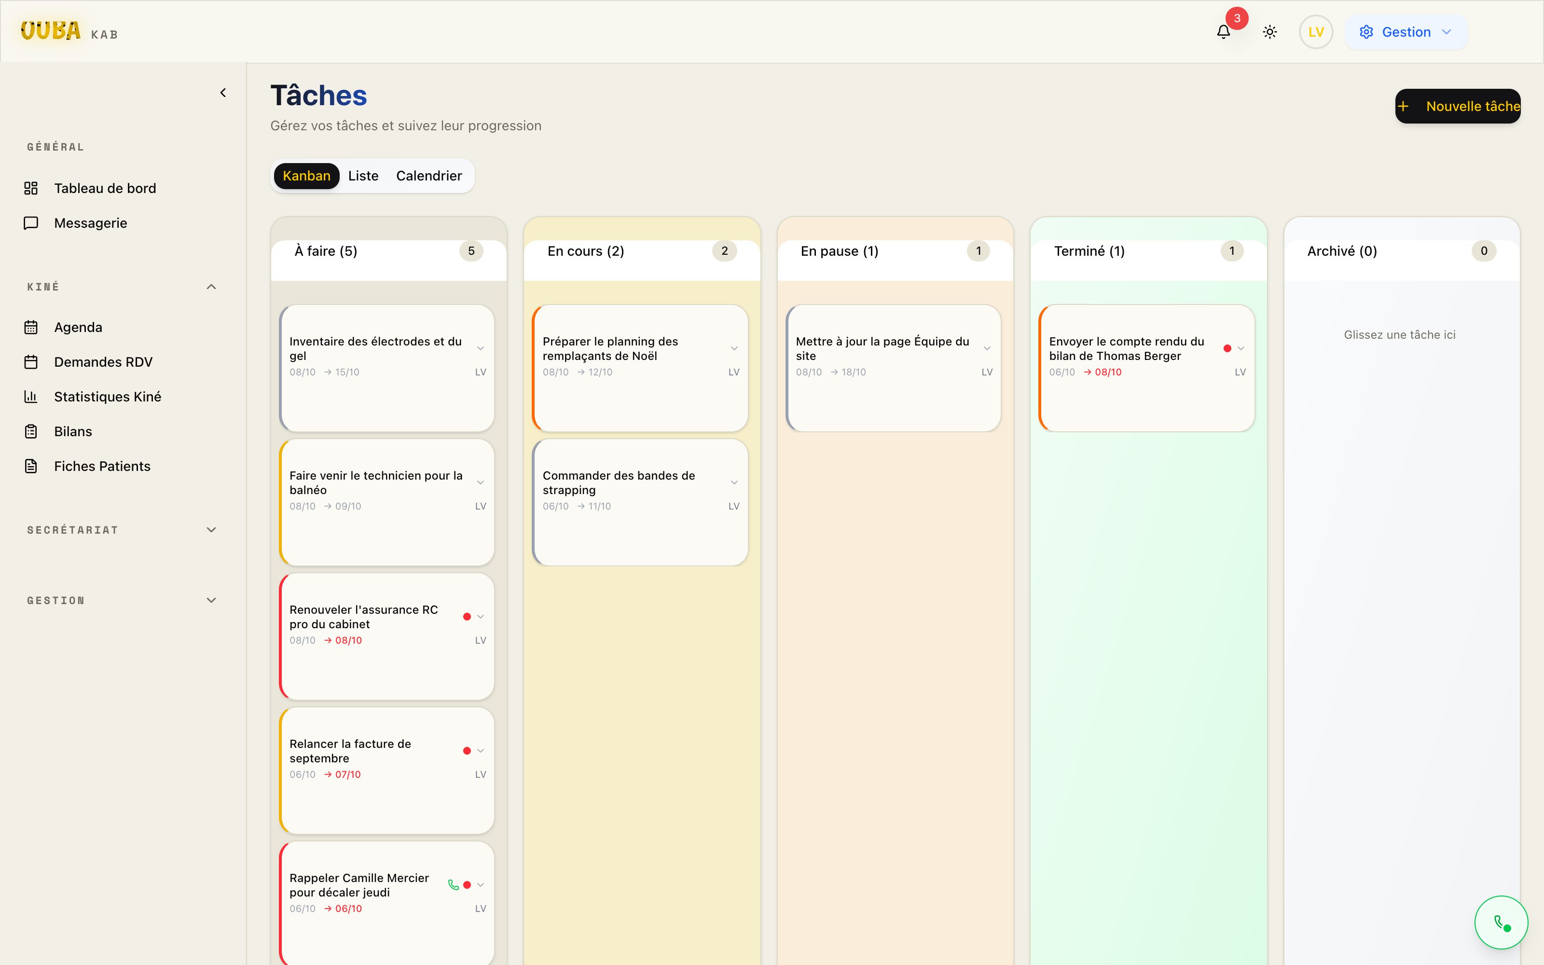This screenshot has height=965, width=1544.
Task: Switch to the Calendrier view tab
Action: coord(429,176)
